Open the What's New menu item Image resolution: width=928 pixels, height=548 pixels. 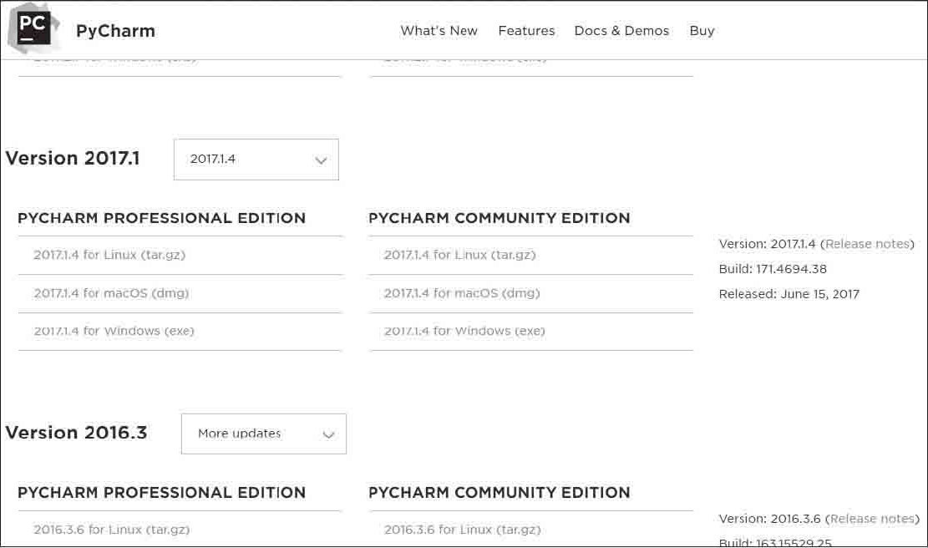pos(439,31)
